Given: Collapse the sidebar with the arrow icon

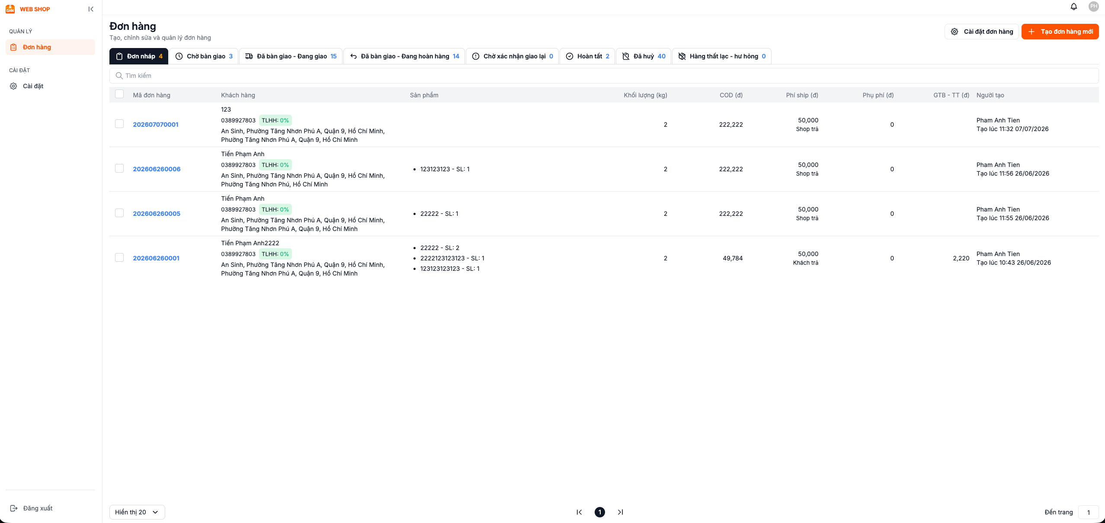Looking at the screenshot, I should pos(91,9).
